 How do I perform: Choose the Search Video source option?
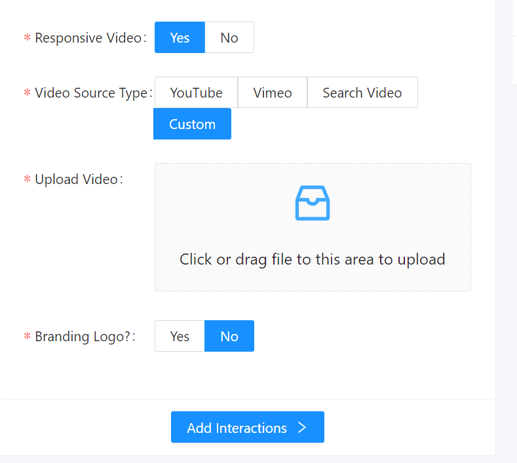click(362, 92)
